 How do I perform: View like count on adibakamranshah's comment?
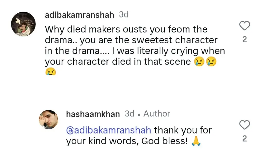point(245,39)
